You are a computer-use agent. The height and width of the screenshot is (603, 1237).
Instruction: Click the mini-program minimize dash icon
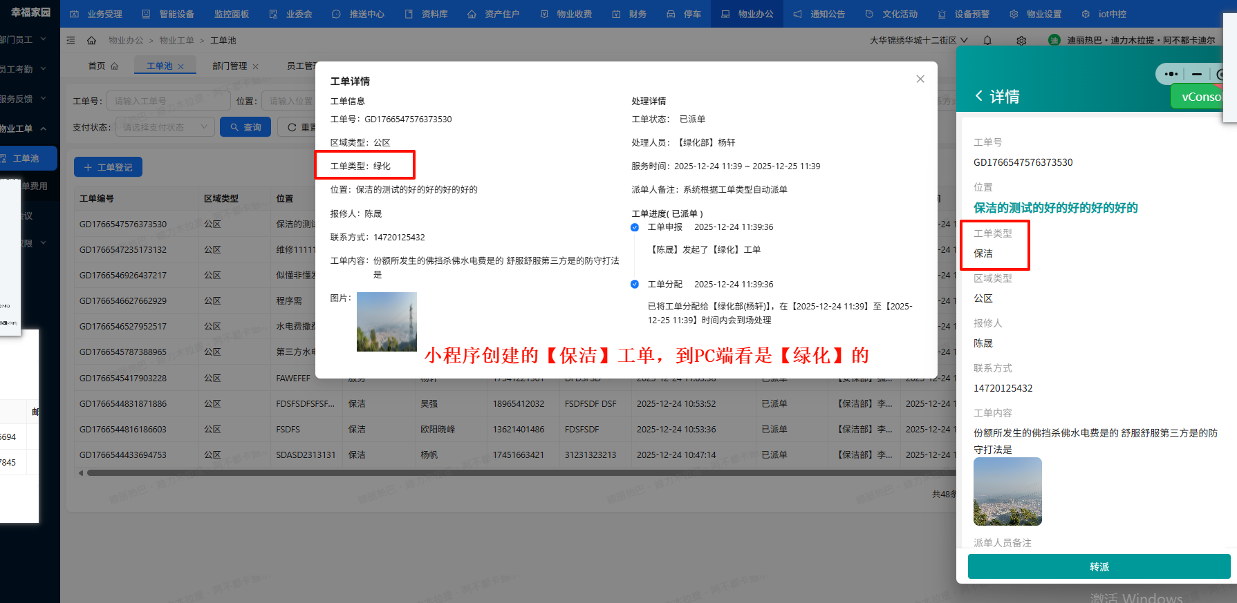1197,74
